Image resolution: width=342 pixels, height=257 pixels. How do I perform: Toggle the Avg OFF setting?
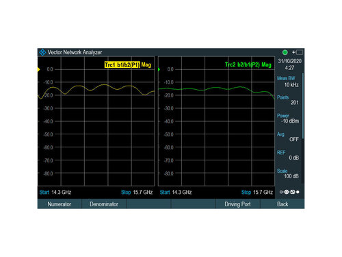[288, 137]
